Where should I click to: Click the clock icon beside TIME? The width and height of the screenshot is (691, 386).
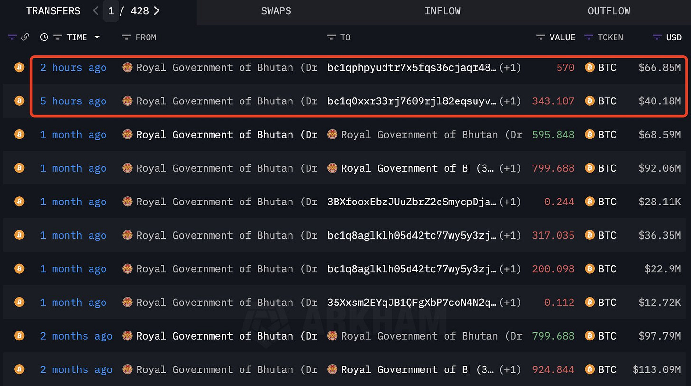tap(44, 37)
